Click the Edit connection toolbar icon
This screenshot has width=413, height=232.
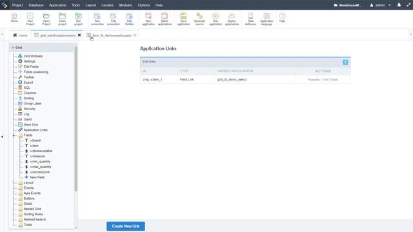point(114,19)
